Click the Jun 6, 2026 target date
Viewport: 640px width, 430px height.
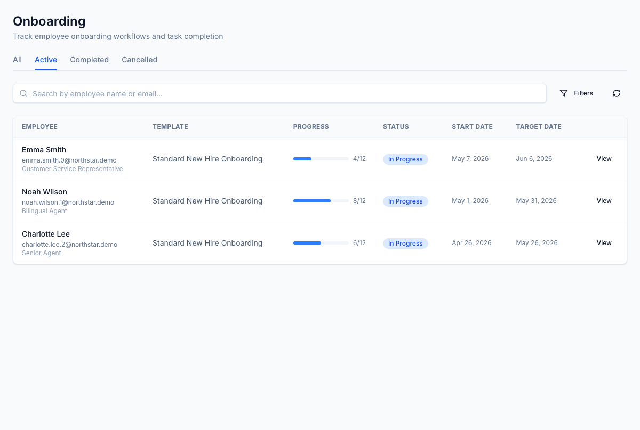pyautogui.click(x=534, y=159)
